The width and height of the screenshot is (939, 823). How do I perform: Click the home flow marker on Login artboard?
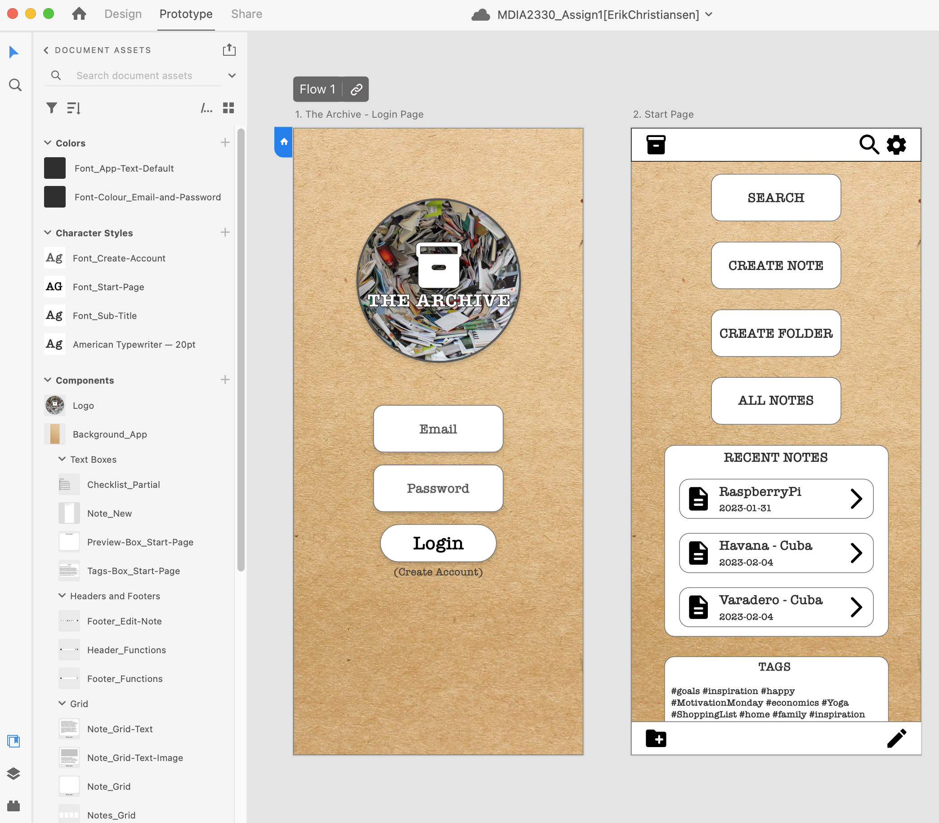[284, 142]
